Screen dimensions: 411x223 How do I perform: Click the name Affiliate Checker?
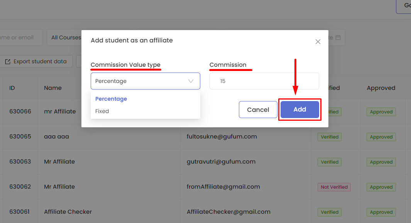click(68, 212)
